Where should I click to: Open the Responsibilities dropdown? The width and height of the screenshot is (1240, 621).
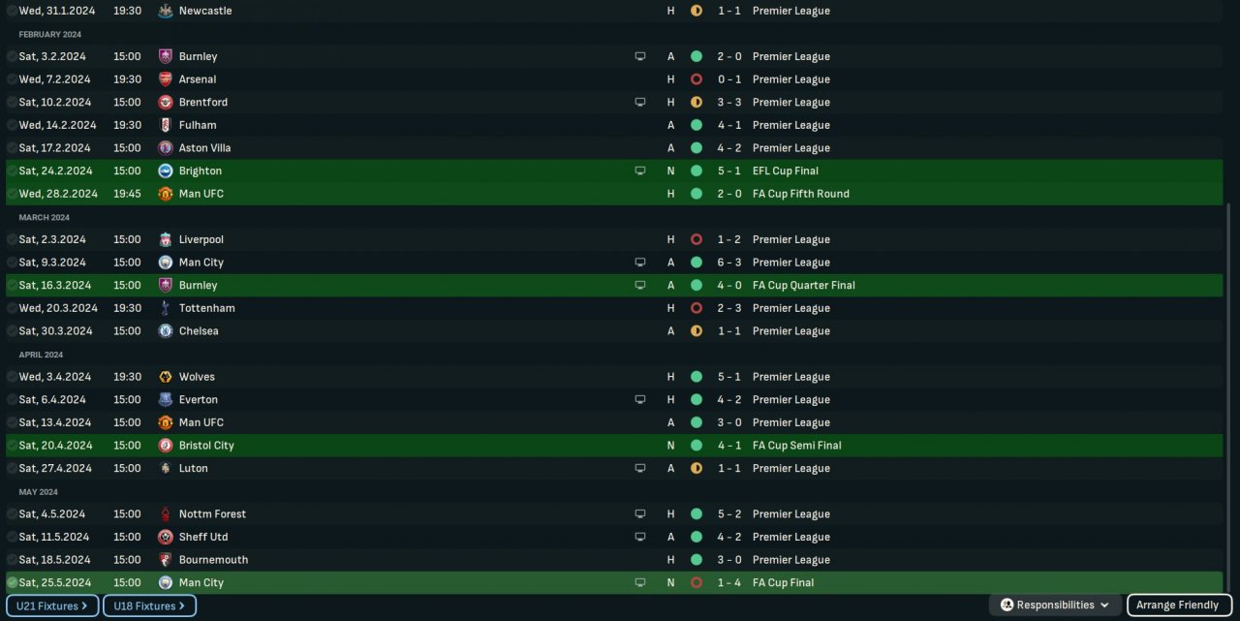[x=1055, y=605]
